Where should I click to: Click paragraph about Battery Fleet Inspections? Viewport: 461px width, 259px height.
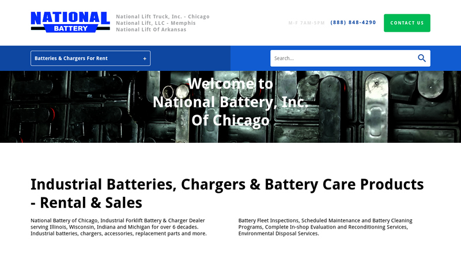(x=325, y=227)
